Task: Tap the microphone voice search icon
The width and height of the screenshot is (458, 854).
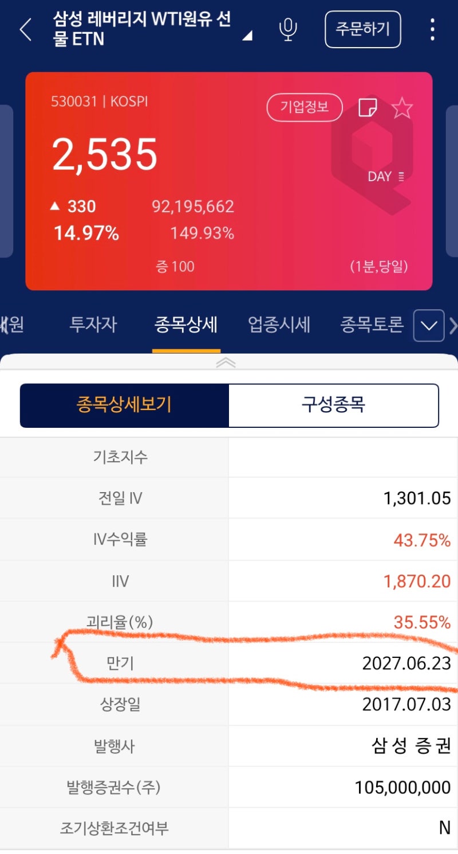Action: click(288, 30)
